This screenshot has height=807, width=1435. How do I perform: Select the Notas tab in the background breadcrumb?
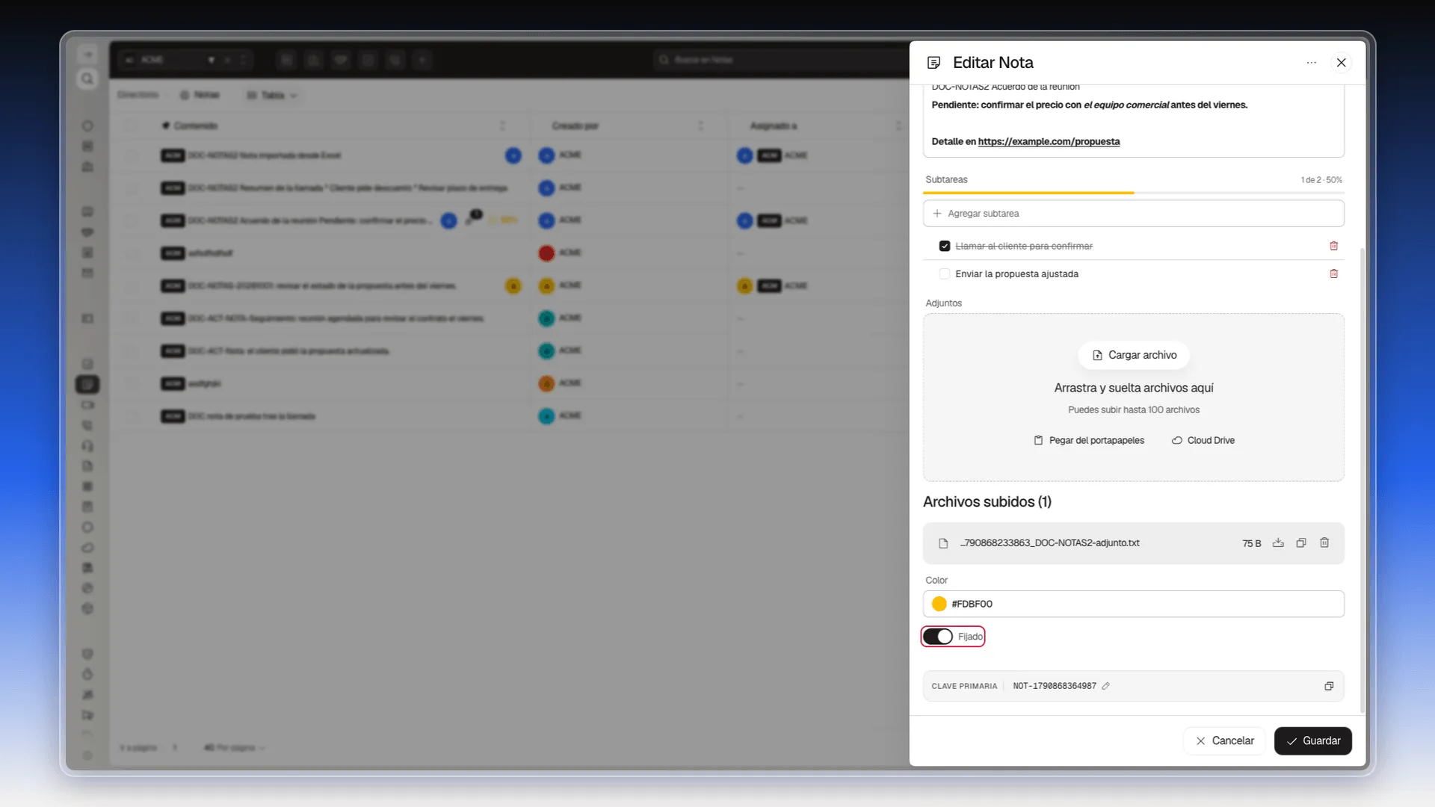[x=200, y=96]
